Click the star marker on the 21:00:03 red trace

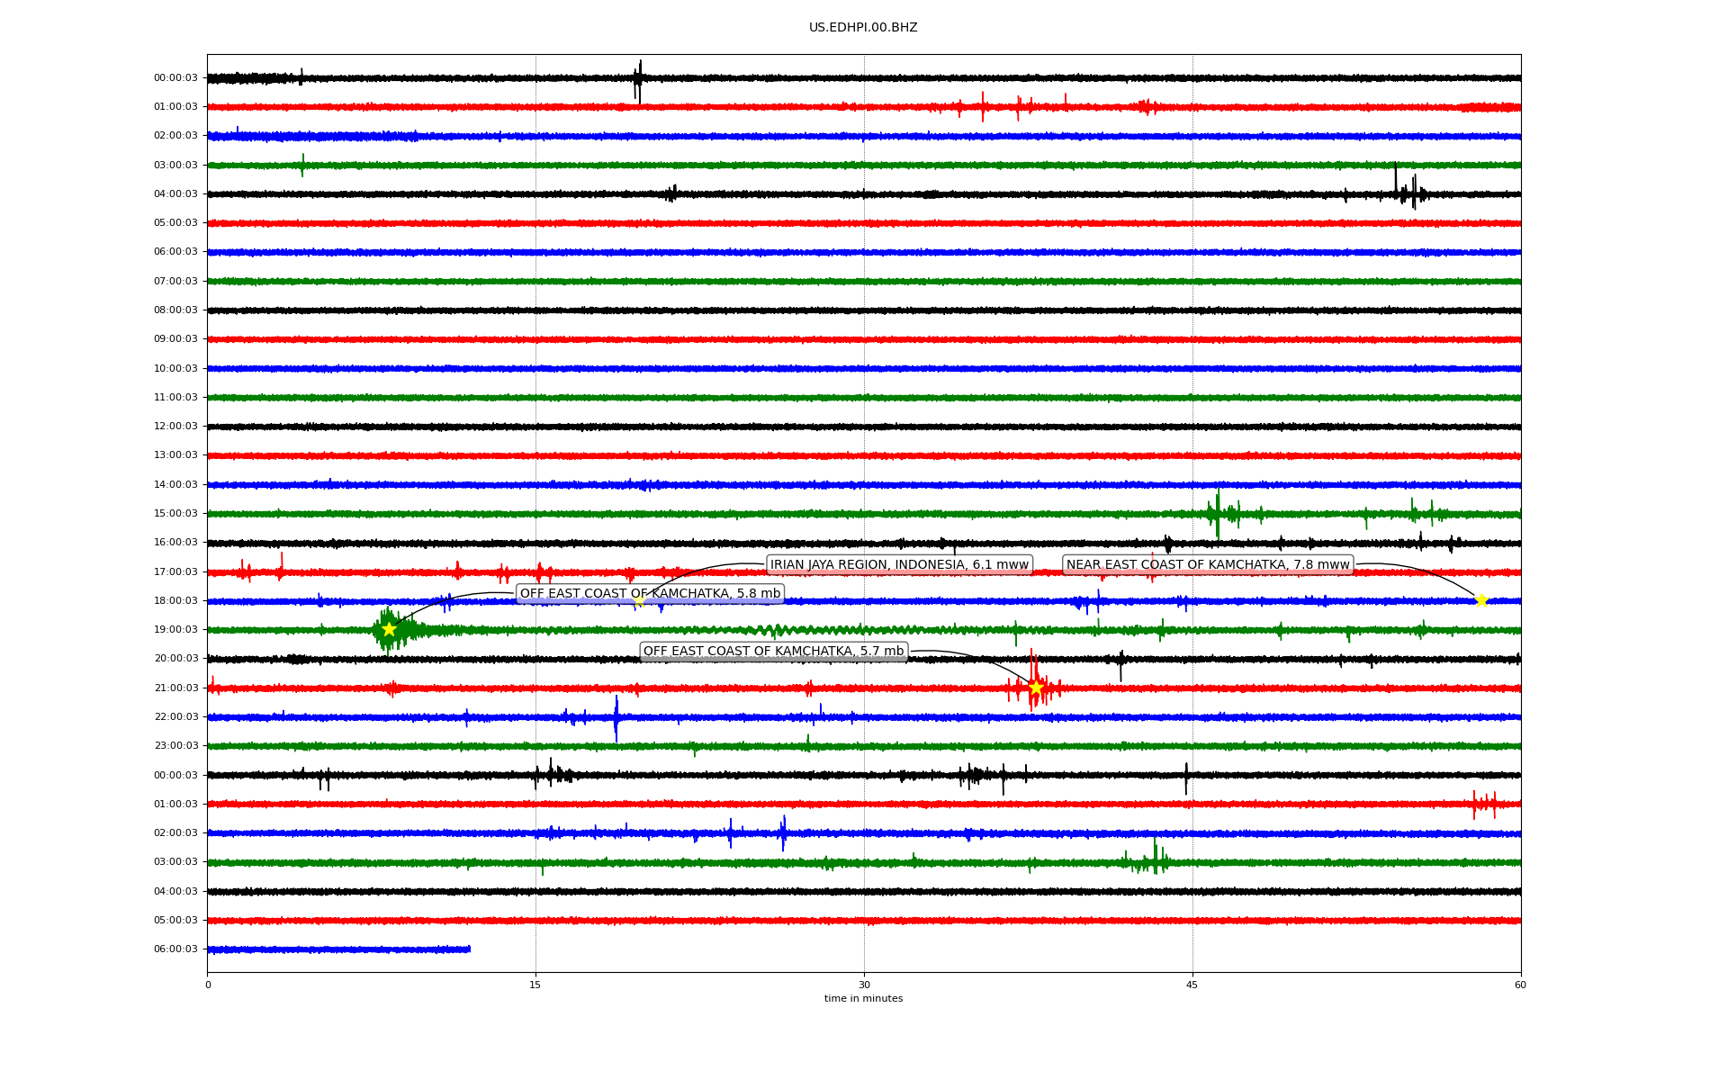[x=1036, y=688]
